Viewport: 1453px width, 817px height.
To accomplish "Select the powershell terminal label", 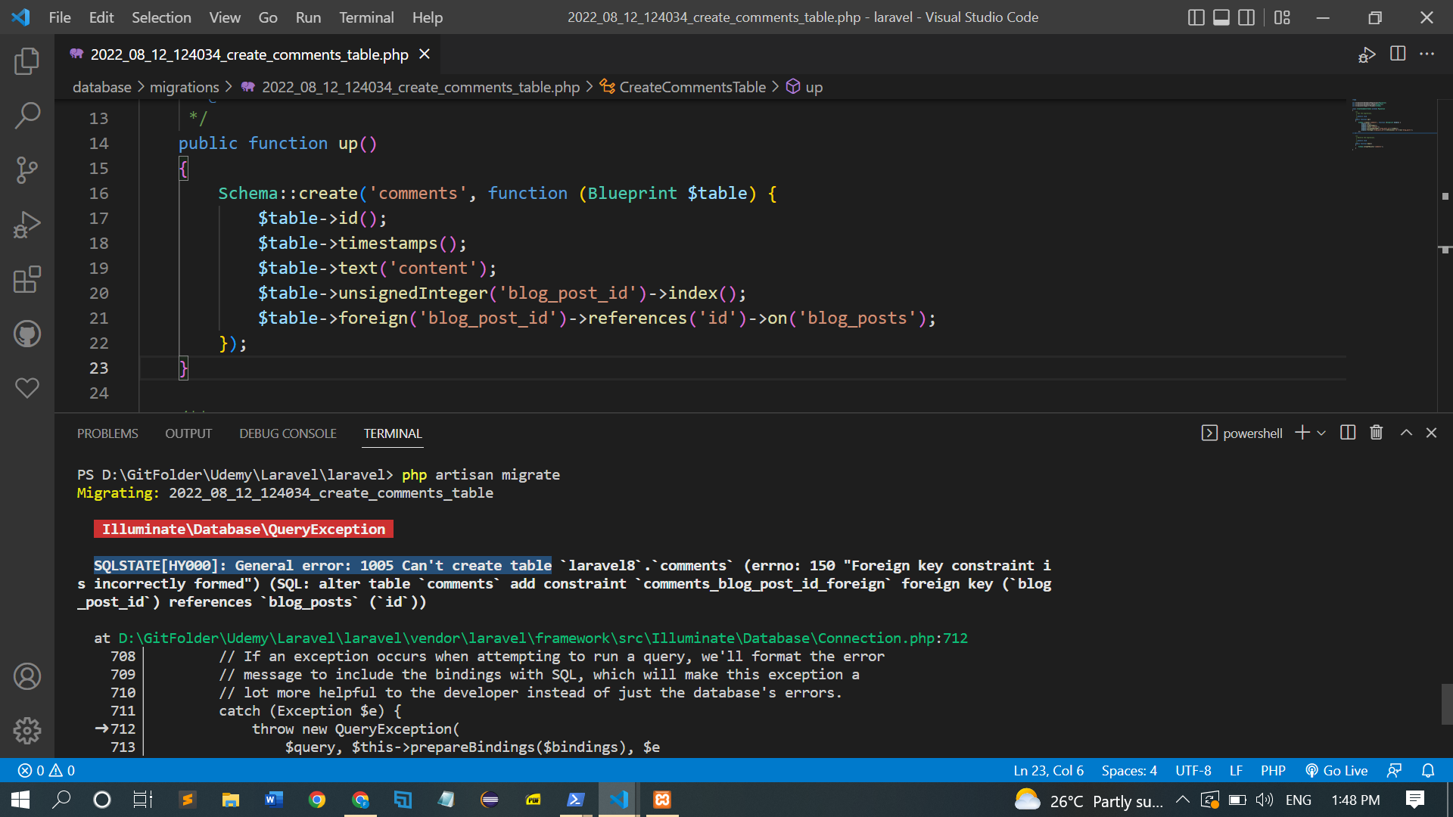I will pyautogui.click(x=1242, y=433).
